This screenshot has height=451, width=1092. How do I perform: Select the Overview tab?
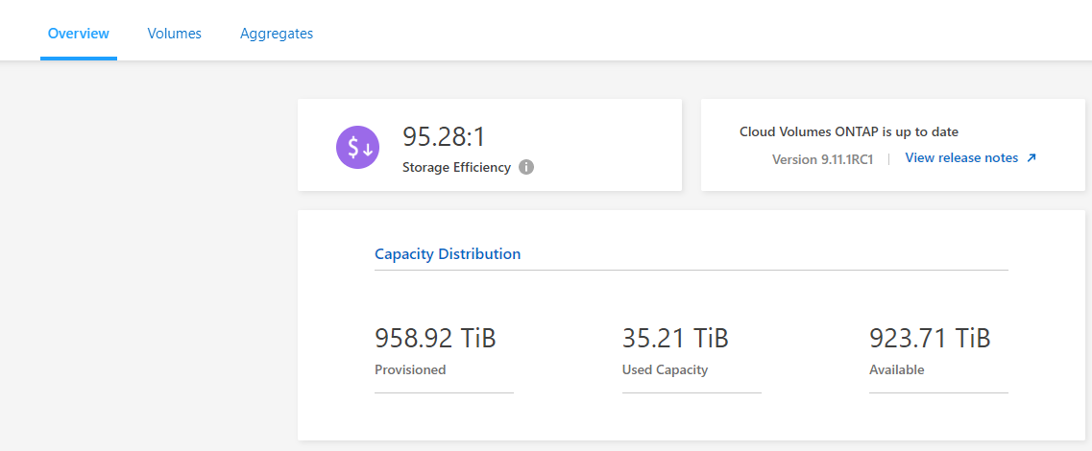(79, 34)
